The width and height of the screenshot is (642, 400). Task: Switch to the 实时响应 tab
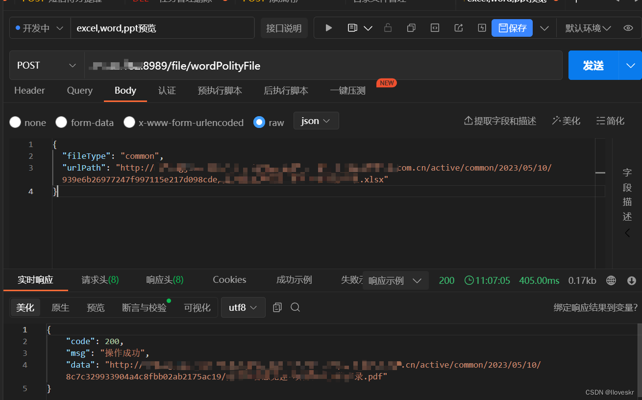tap(35, 280)
